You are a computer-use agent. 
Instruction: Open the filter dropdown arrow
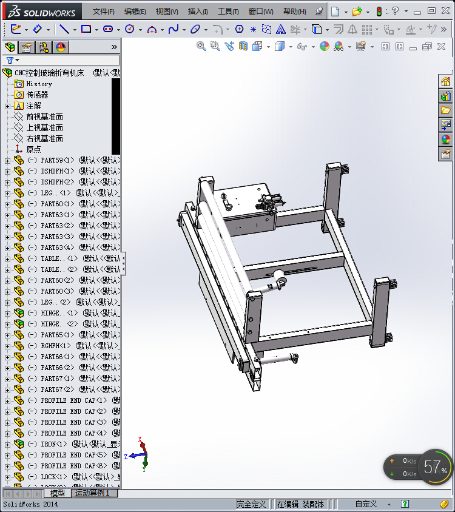coord(18,60)
